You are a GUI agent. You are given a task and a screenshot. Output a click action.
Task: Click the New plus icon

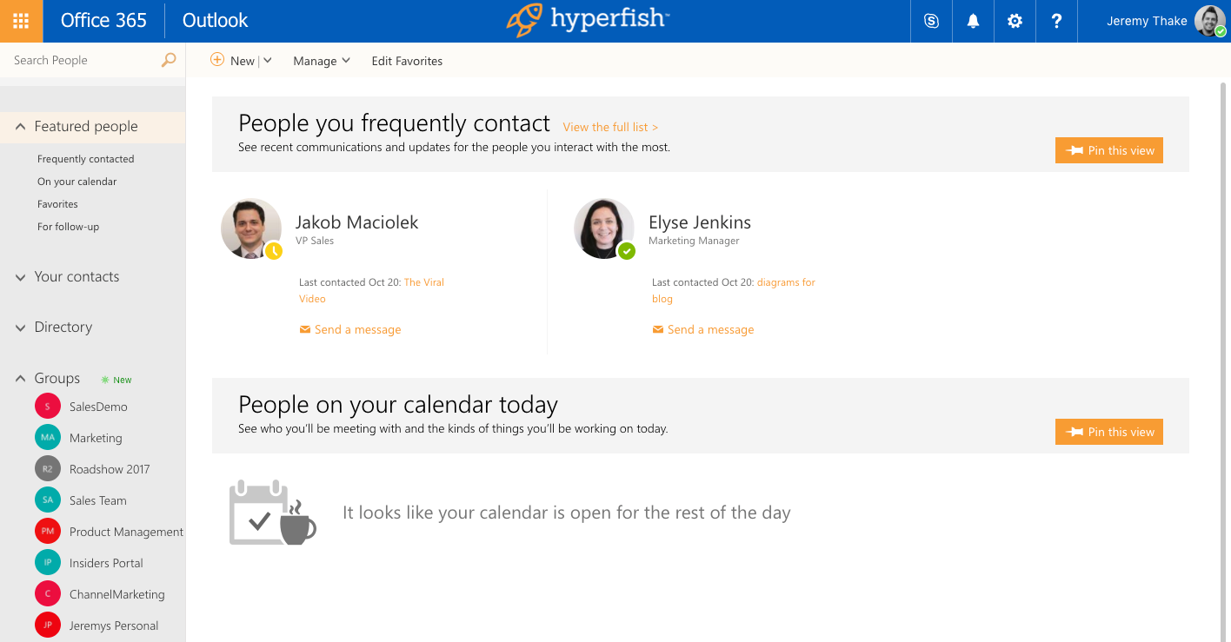[x=217, y=60]
